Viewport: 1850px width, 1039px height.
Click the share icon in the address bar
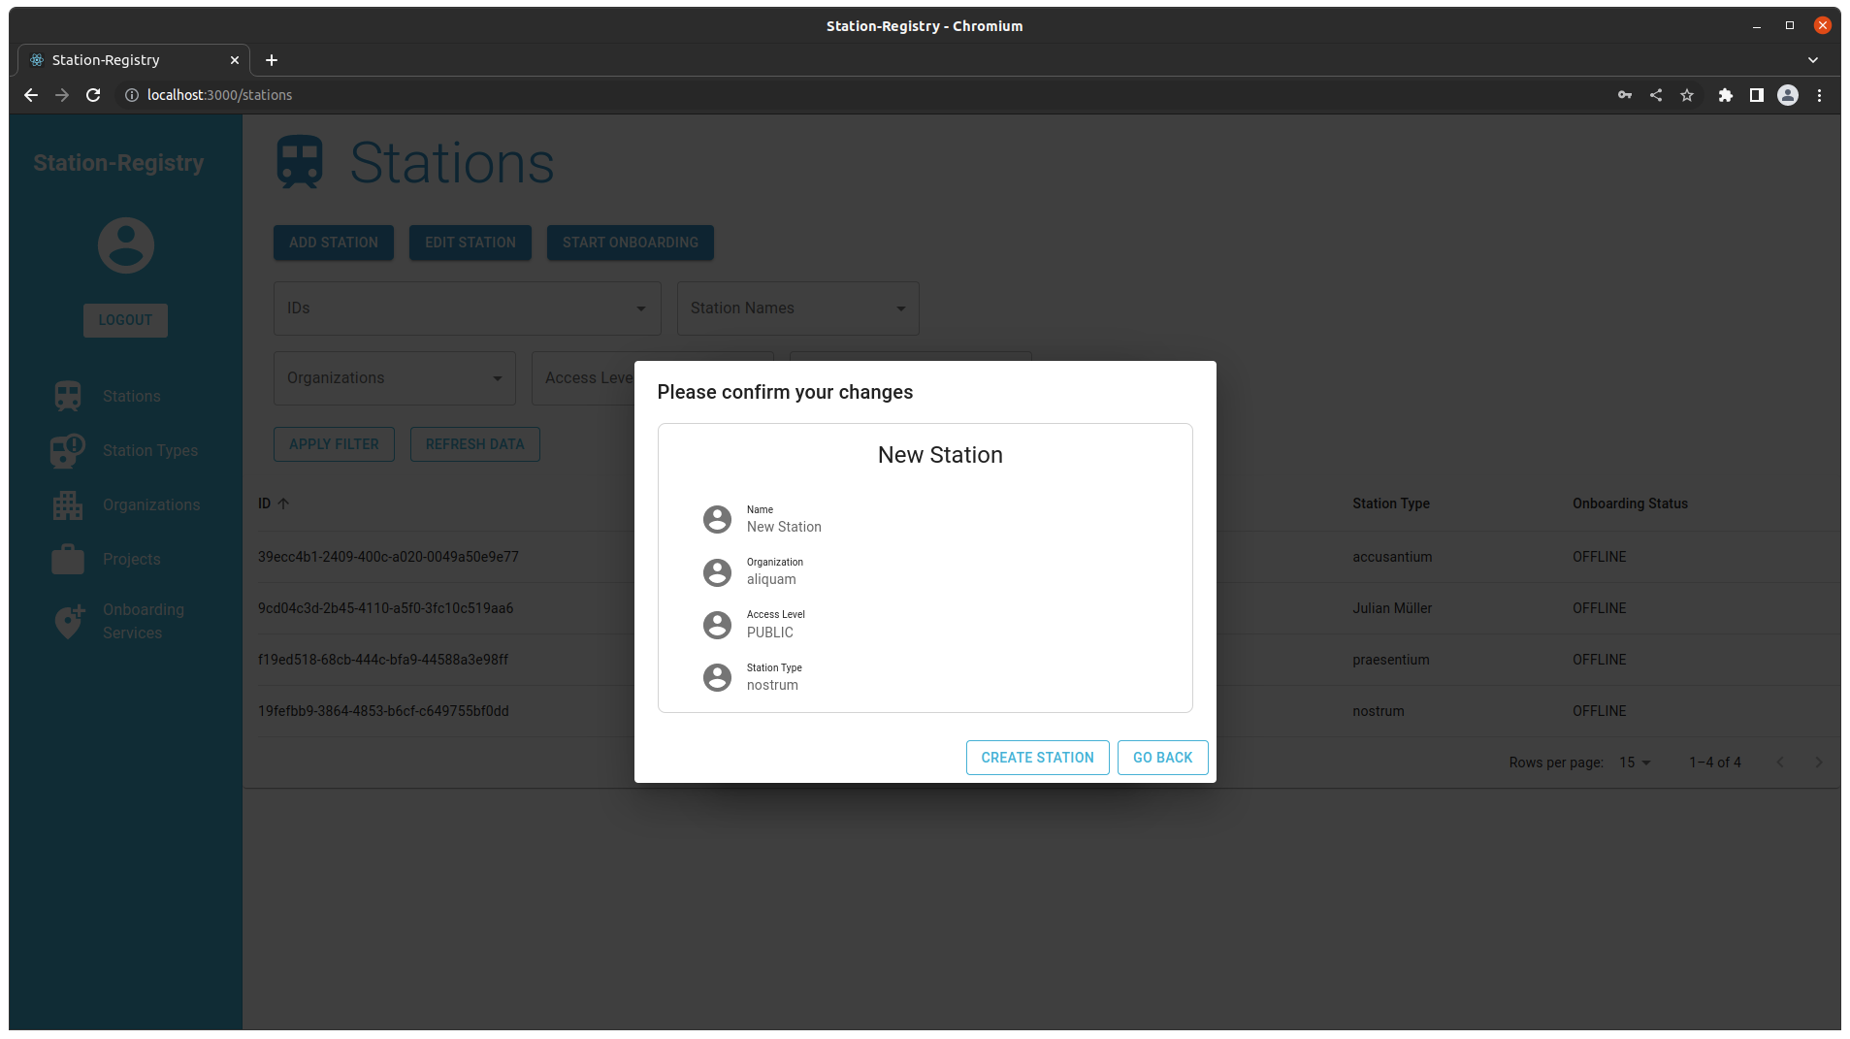pyautogui.click(x=1656, y=95)
